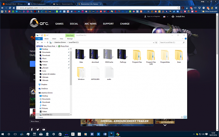The width and height of the screenshot is (219, 137).
Task: Show hidden system tray icons
Action: point(194,134)
